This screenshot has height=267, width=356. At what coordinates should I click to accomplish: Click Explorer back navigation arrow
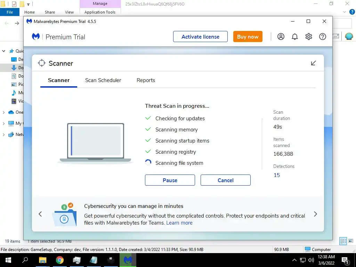[x=7, y=23]
